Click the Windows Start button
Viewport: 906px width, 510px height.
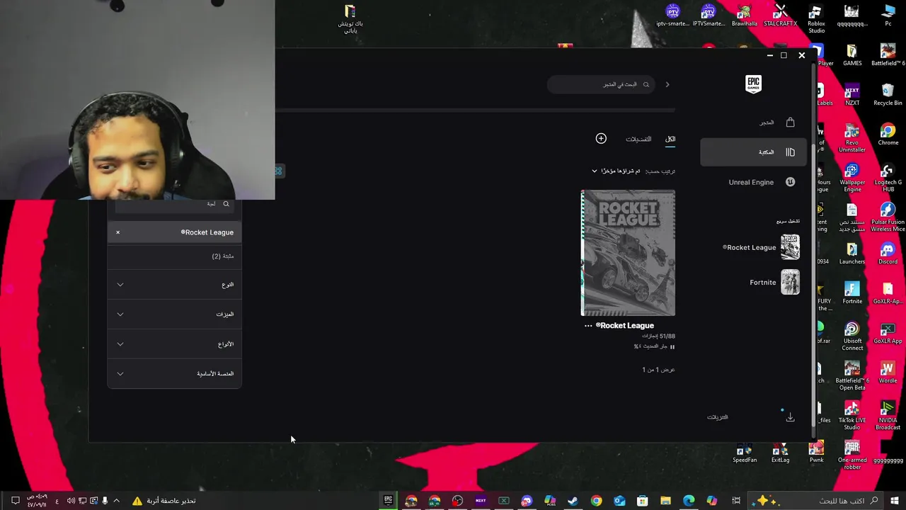895,501
